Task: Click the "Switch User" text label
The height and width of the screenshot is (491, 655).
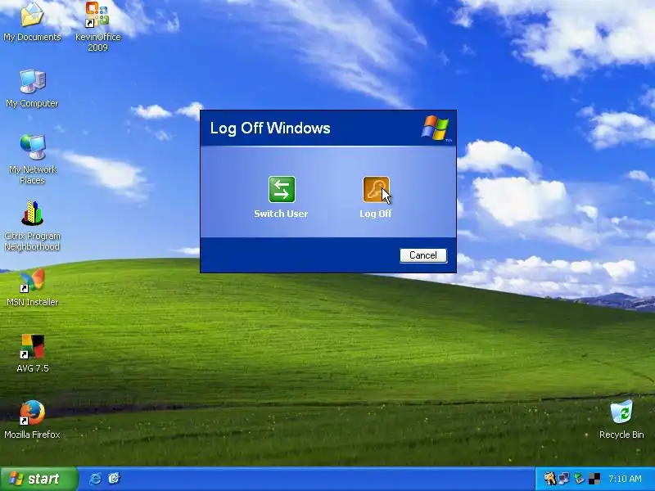Action: tap(281, 214)
